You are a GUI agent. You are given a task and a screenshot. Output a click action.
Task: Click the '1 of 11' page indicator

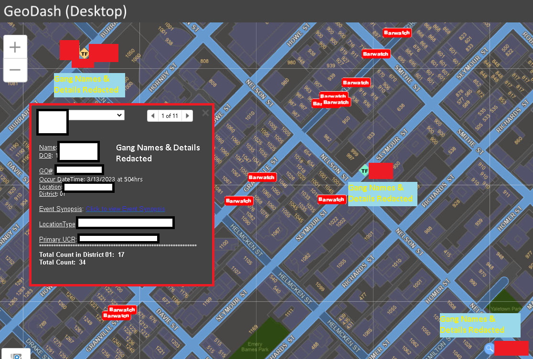(170, 116)
